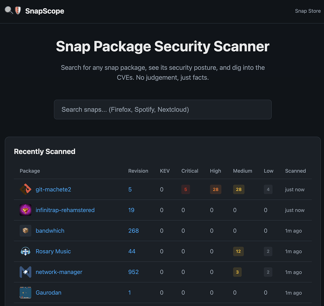Click bandwhich revision 268 link
Viewport: 324px width, 306px height.
coord(133,231)
